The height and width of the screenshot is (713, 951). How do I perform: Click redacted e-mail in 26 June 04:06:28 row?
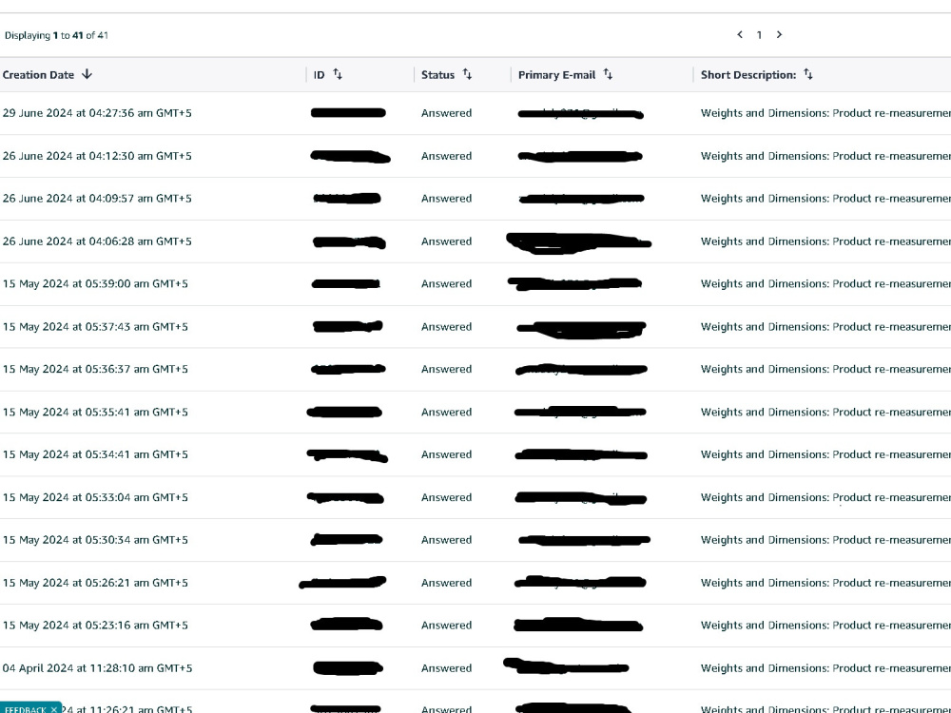(578, 242)
